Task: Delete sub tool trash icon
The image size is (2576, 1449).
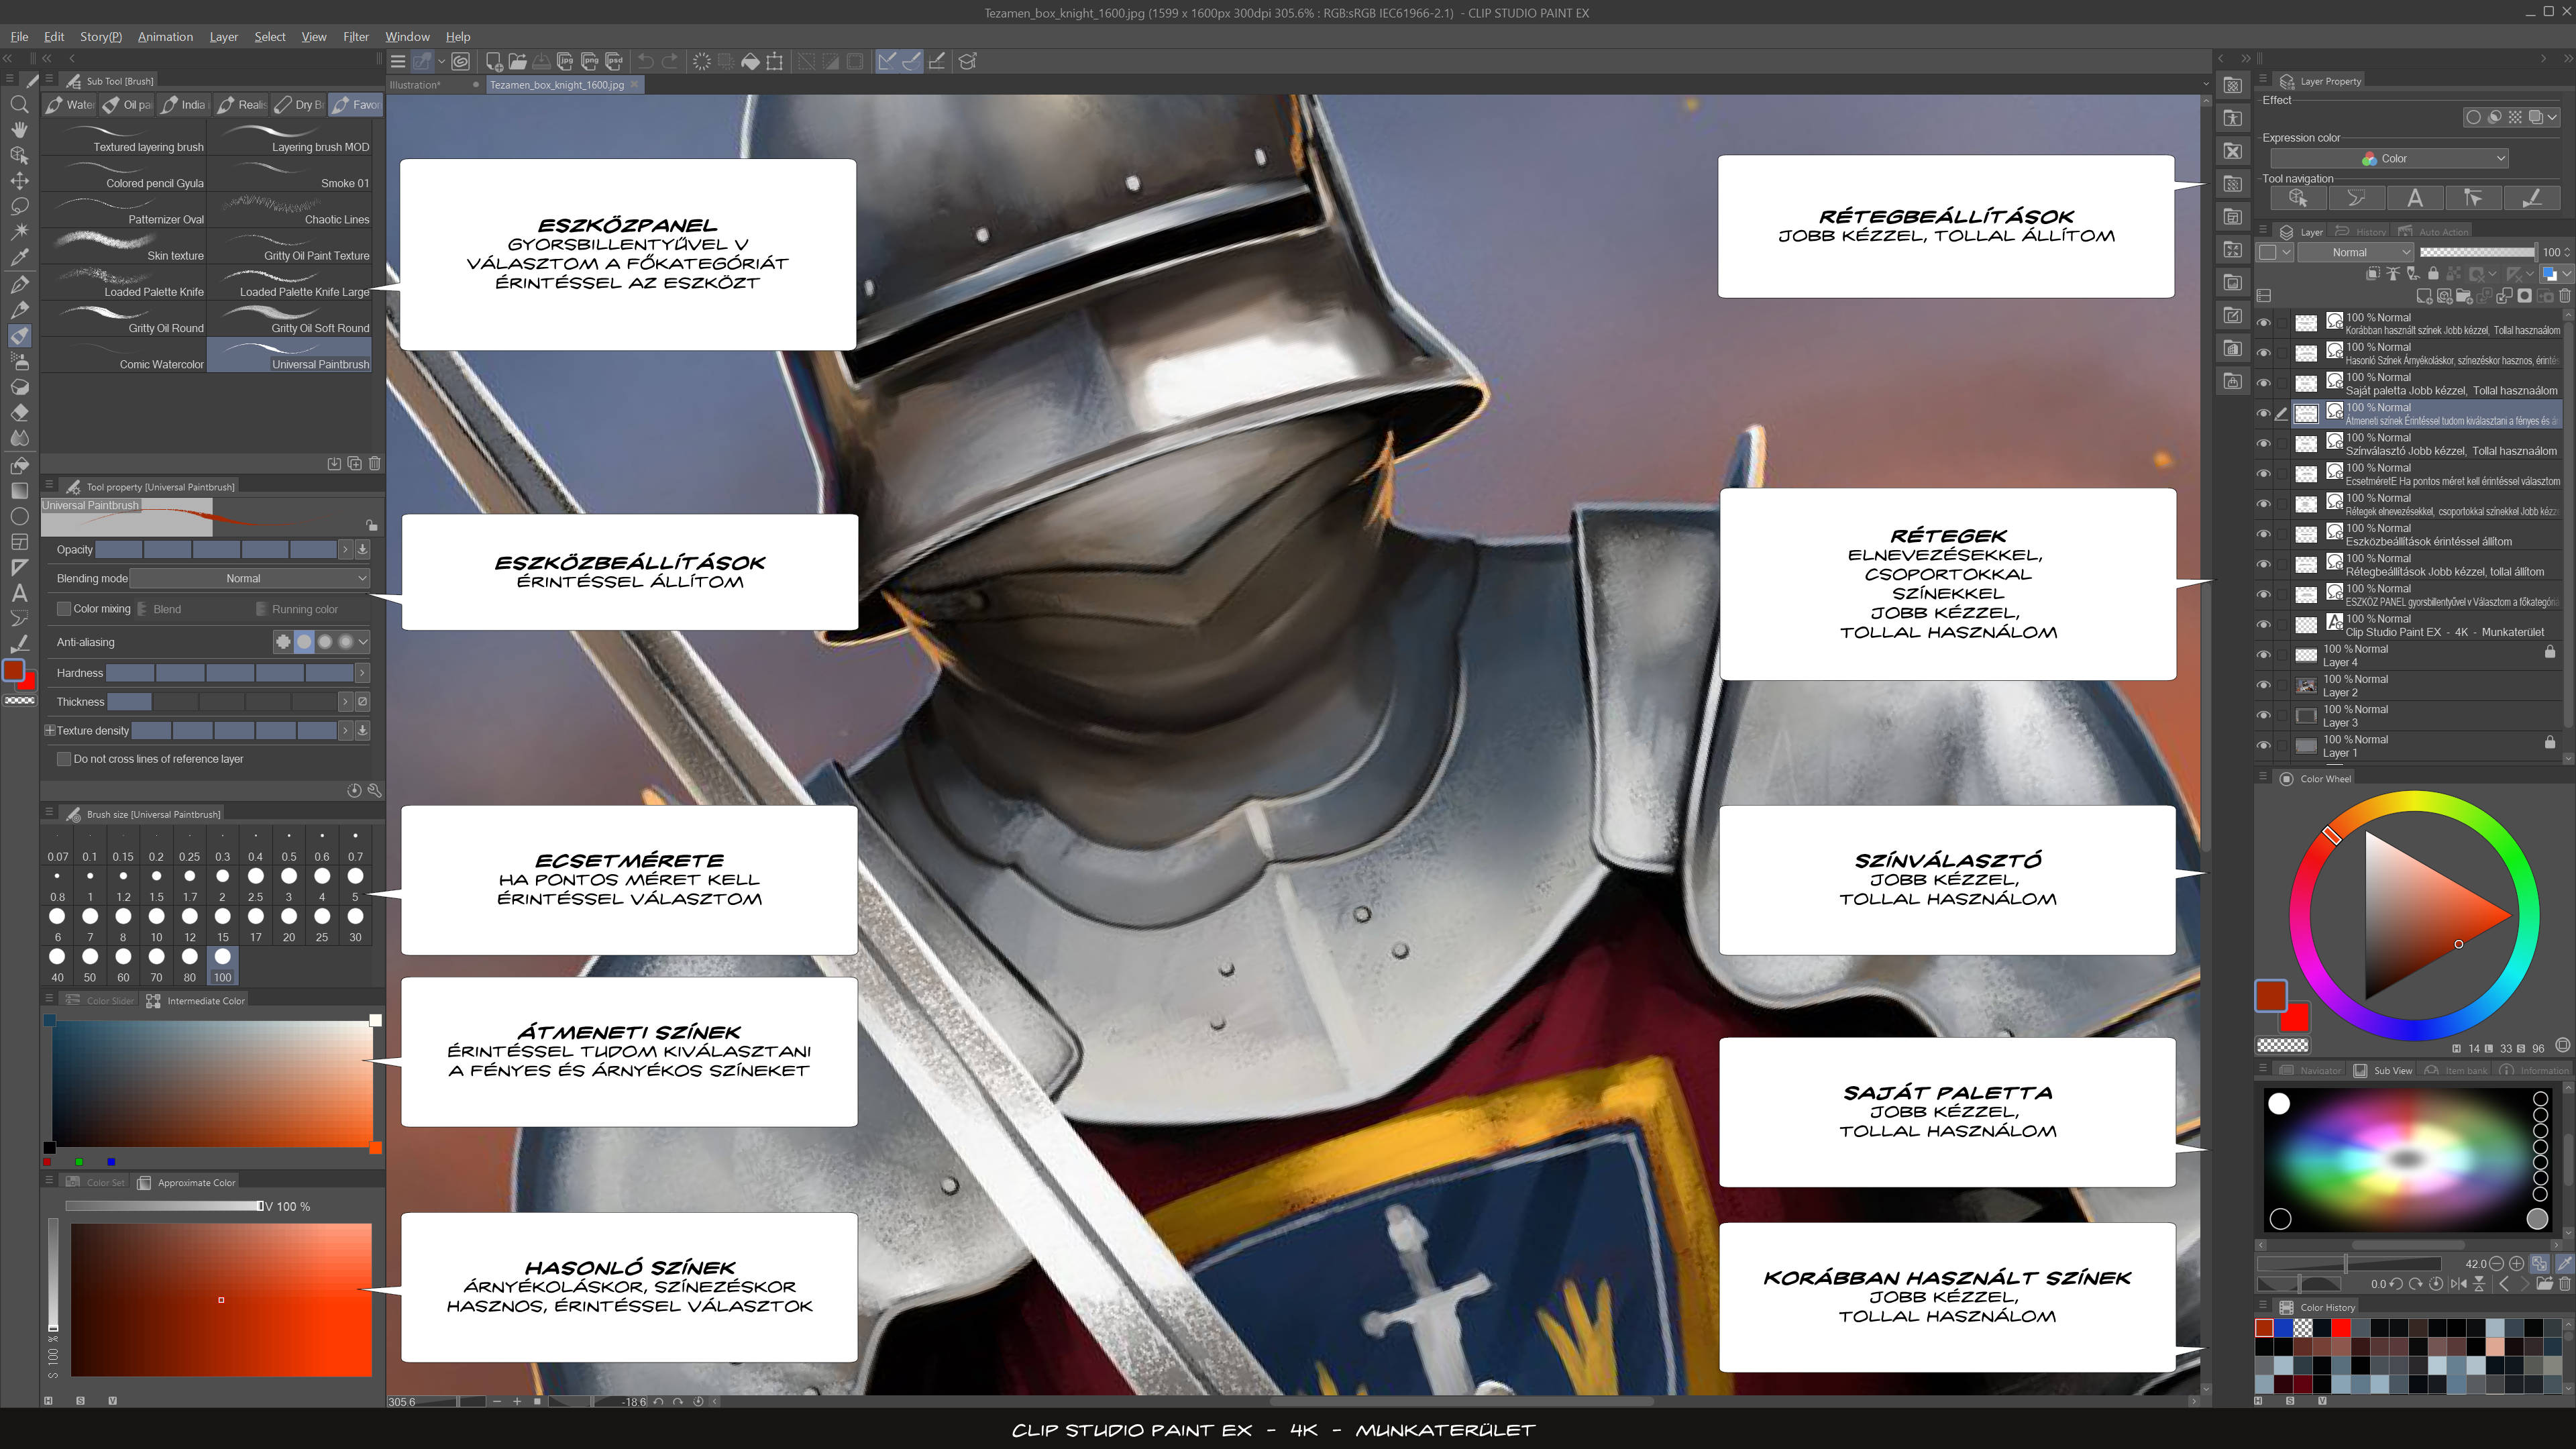Action: (x=374, y=463)
